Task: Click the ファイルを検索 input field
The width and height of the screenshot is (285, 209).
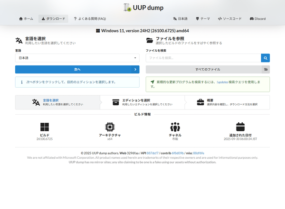Action: [203, 58]
